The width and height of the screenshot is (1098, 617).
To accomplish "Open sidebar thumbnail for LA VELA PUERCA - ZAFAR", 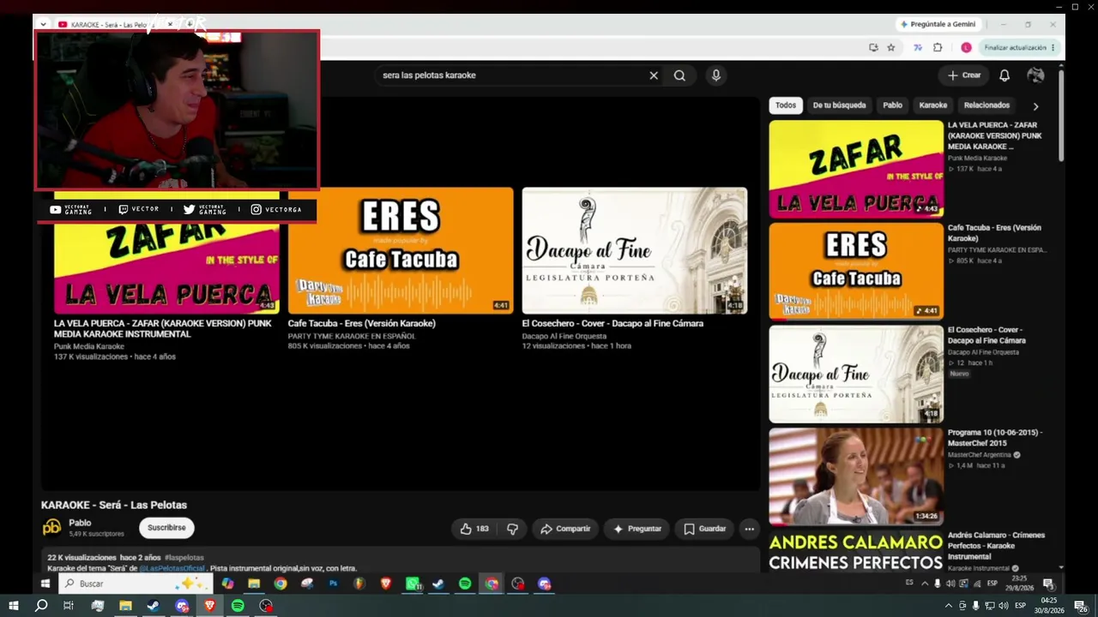I will point(856,169).
